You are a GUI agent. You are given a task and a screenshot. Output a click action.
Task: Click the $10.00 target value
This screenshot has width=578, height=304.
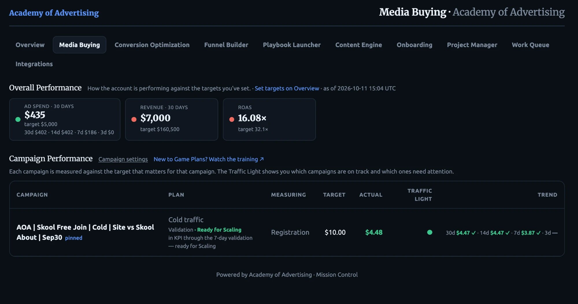tap(335, 232)
